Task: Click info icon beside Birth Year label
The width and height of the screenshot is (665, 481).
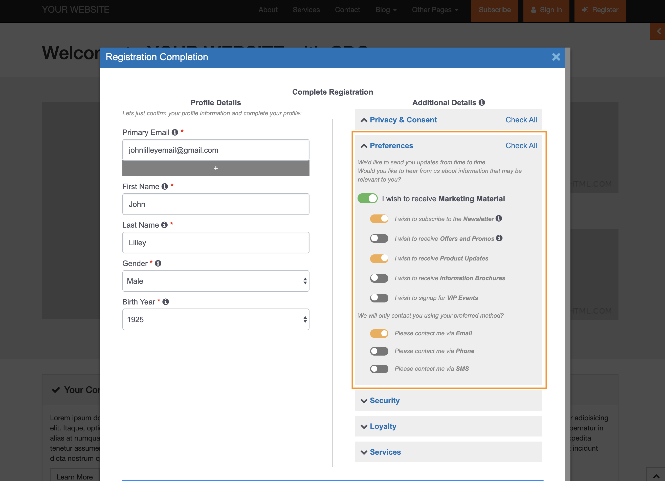Action: (x=166, y=302)
